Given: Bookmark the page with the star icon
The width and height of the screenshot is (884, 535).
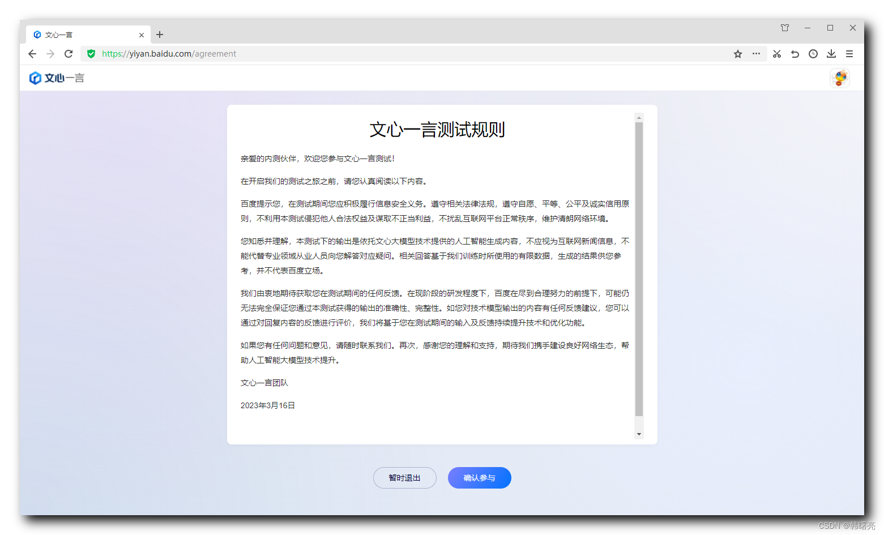Looking at the screenshot, I should pos(738,54).
